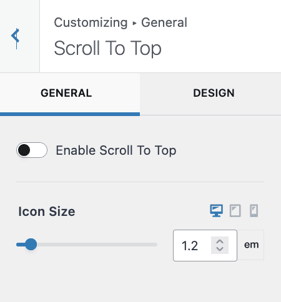Viewport: 281px width, 302px height.
Task: Go back using the blue back arrow
Action: (16, 36)
